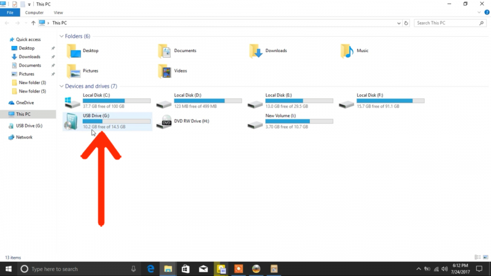
Task: Open the Pictures folder icon
Action: (x=74, y=71)
